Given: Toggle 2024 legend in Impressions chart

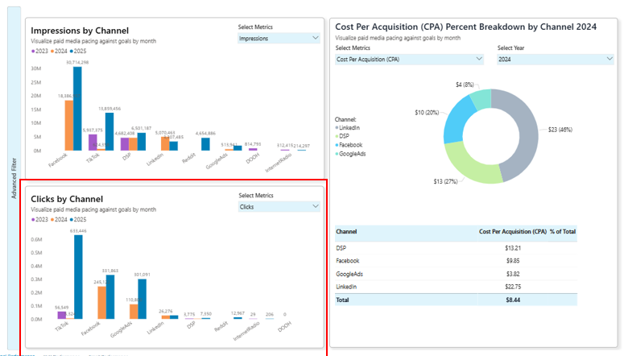Looking at the screenshot, I should [x=60, y=51].
